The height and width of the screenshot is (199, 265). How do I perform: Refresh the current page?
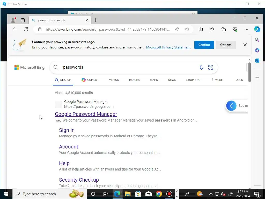click(26, 29)
